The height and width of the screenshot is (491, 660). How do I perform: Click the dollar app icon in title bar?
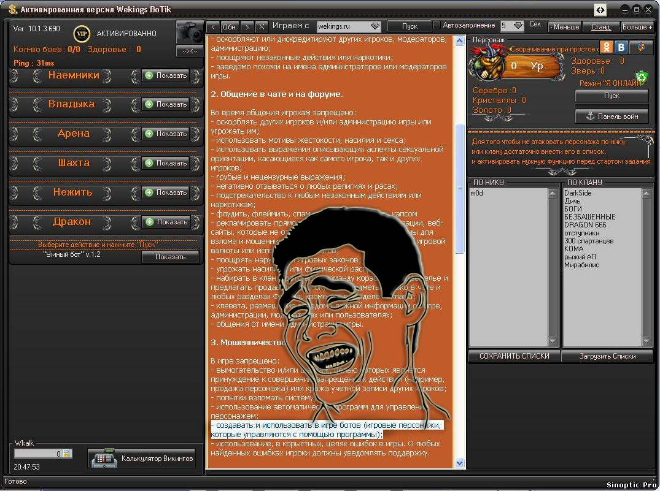point(13,9)
